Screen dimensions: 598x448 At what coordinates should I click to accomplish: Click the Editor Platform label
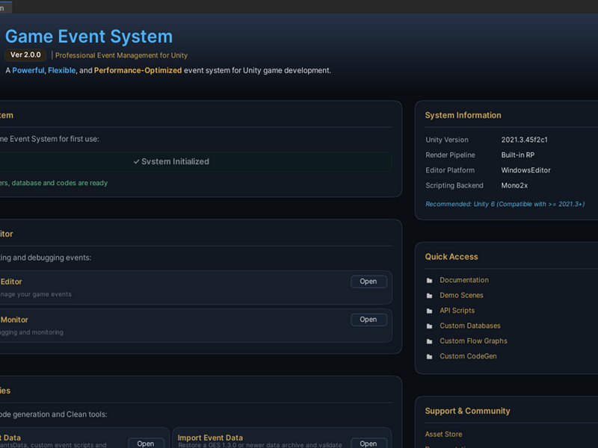point(450,170)
